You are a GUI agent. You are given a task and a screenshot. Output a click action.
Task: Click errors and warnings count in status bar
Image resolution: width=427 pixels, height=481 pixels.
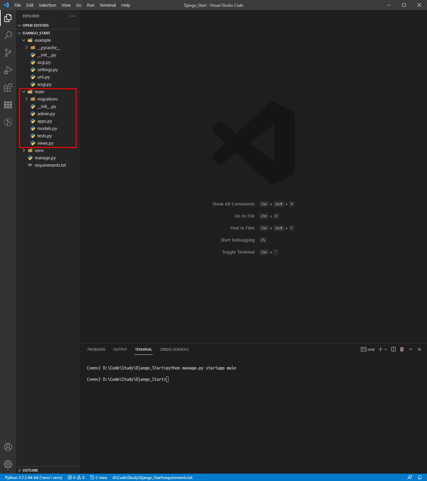click(76, 477)
